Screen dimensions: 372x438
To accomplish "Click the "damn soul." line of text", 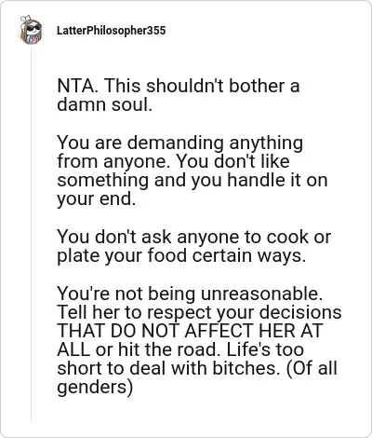I will coord(105,104).
